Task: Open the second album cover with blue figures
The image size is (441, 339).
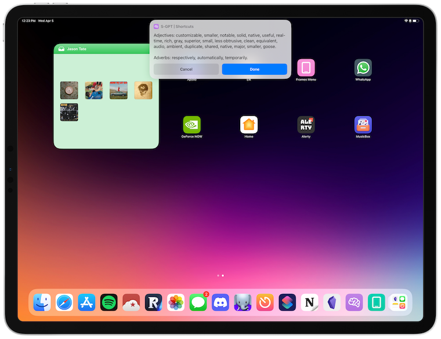Action: tap(94, 90)
